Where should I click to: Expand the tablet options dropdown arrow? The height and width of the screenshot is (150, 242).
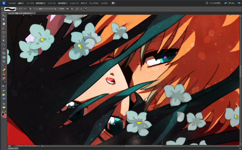tap(81, 9)
